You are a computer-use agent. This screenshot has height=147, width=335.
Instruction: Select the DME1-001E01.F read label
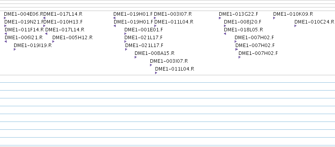[144, 30]
